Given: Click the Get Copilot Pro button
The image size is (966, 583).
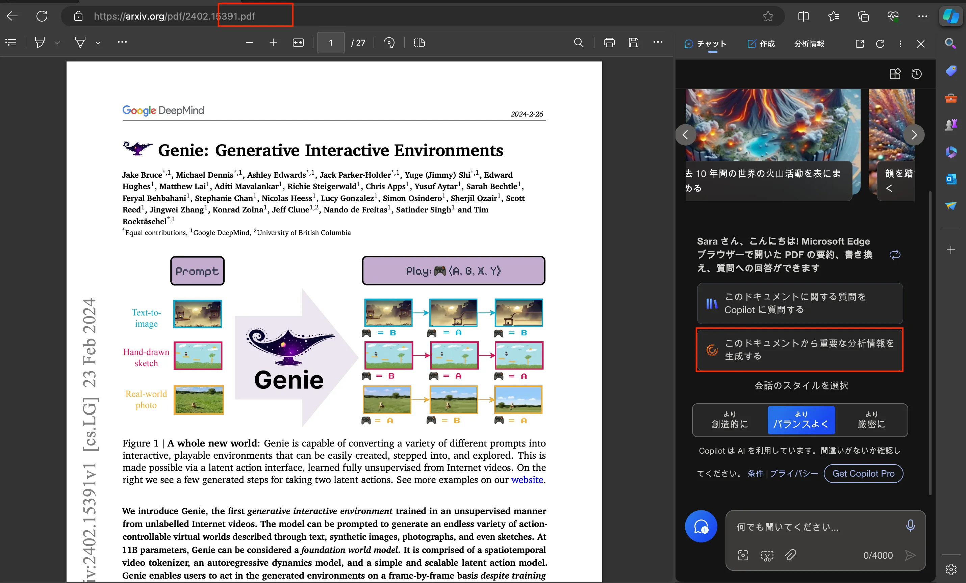Looking at the screenshot, I should (863, 473).
